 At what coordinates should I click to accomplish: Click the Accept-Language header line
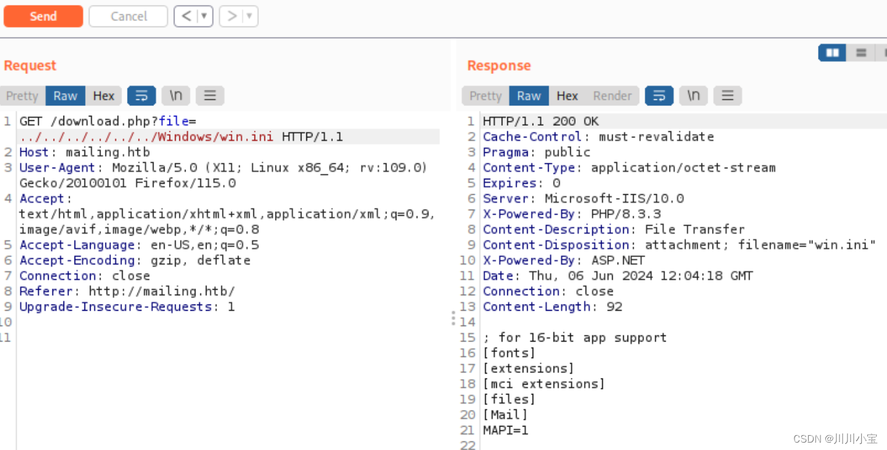(139, 245)
